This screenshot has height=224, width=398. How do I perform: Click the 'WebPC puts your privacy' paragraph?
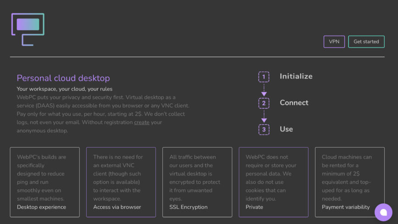(x=103, y=114)
